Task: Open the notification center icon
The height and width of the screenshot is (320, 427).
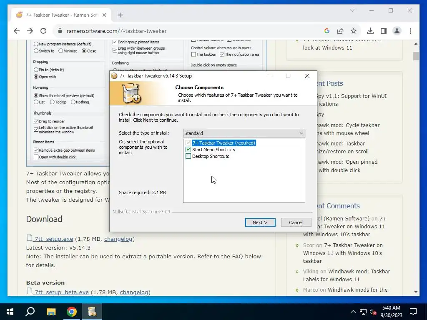Action: point(413,312)
